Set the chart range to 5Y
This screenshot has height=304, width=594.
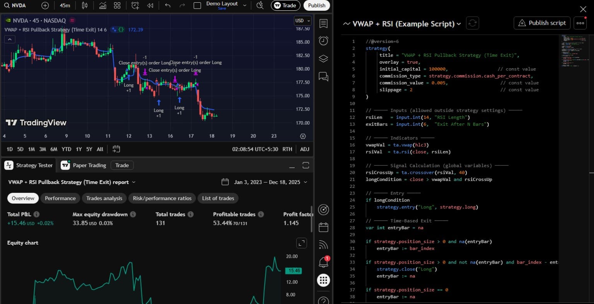(89, 149)
